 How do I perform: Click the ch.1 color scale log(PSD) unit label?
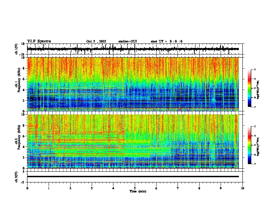pos(258,90)
